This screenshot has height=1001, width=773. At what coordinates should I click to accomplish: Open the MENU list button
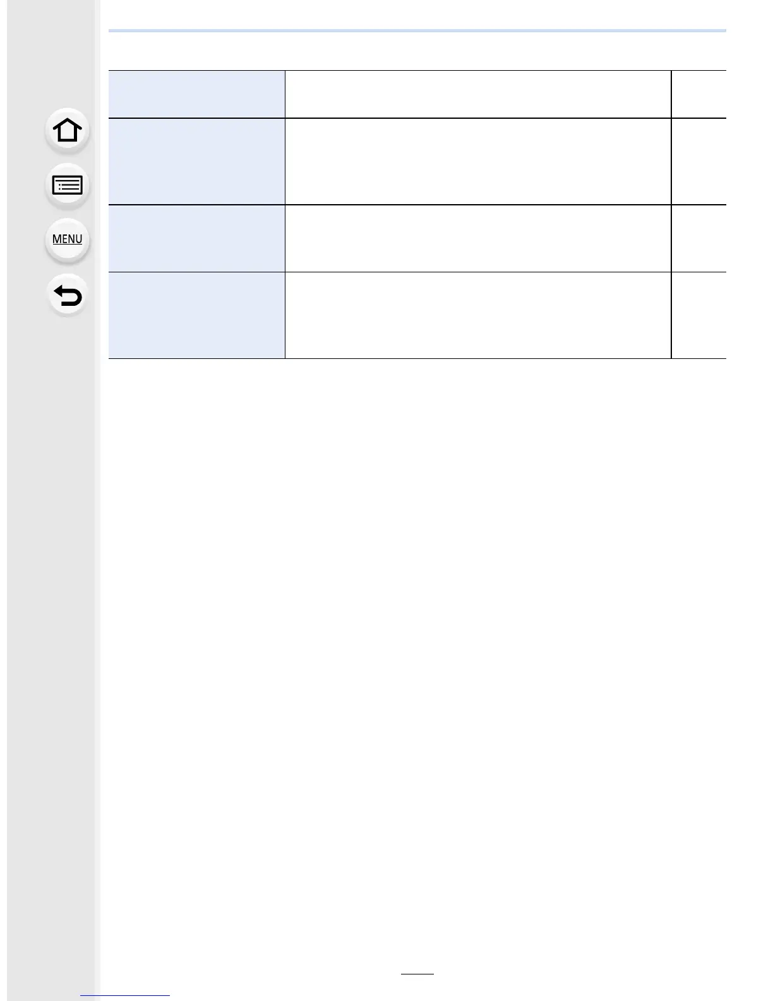68,240
